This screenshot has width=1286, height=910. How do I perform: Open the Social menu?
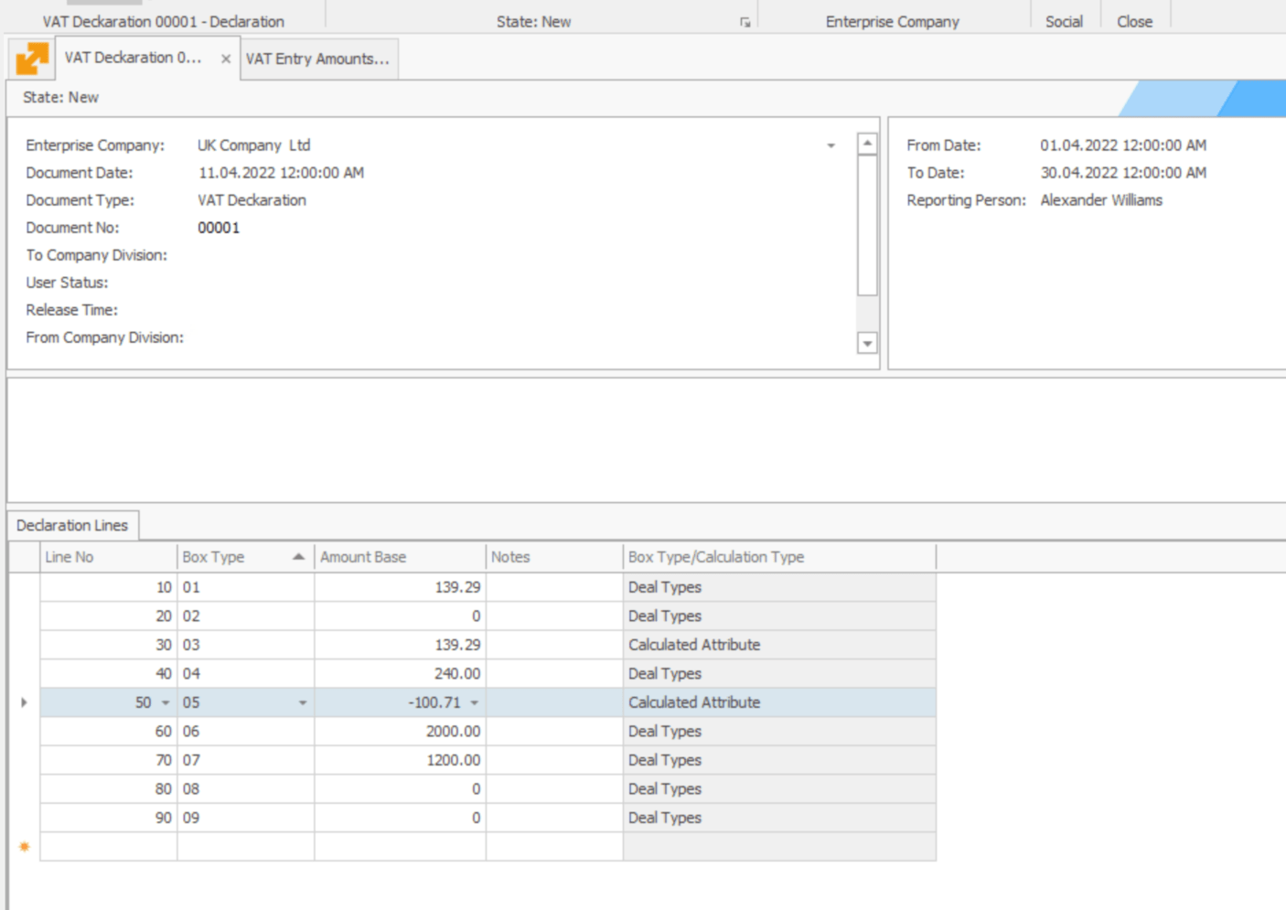click(1063, 22)
